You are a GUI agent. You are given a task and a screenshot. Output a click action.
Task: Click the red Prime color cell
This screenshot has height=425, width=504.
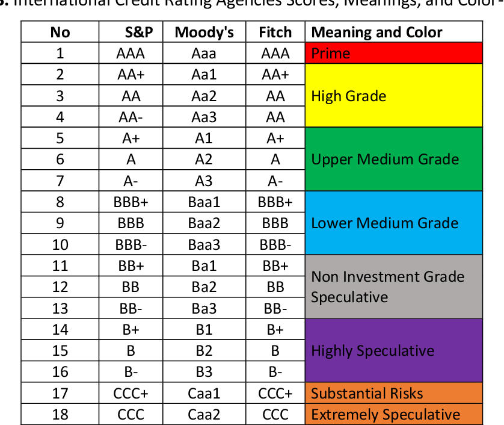pos(394,54)
